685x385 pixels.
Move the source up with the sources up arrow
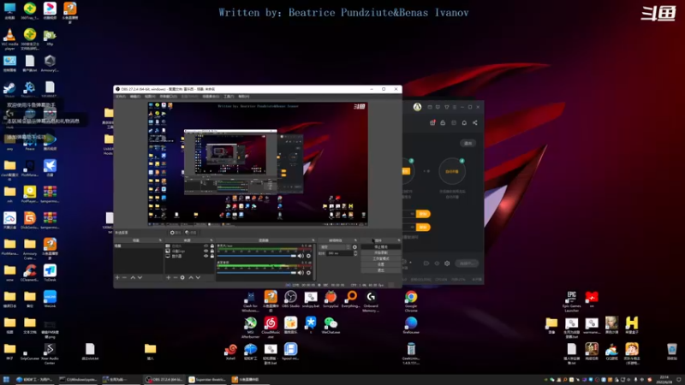click(191, 277)
